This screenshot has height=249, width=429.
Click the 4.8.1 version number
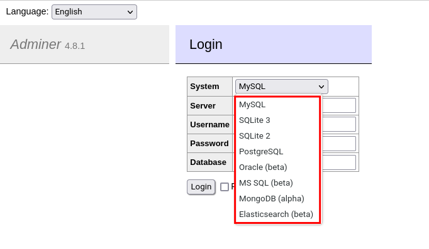pos(75,46)
